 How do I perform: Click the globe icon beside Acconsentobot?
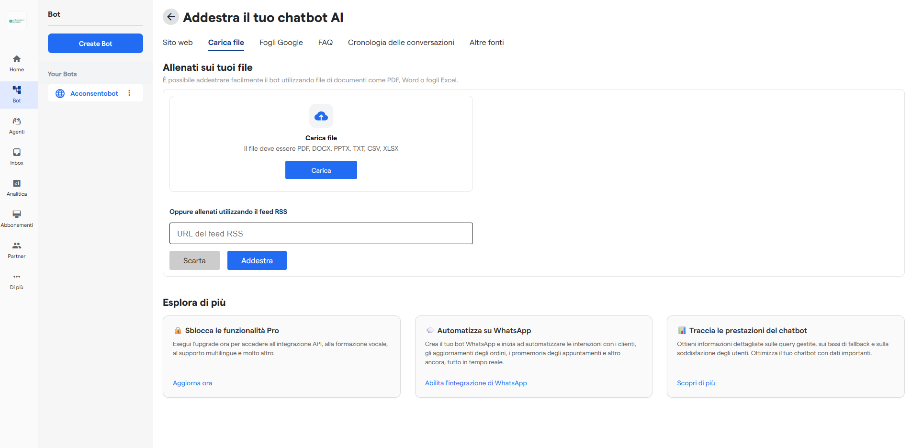click(x=60, y=93)
